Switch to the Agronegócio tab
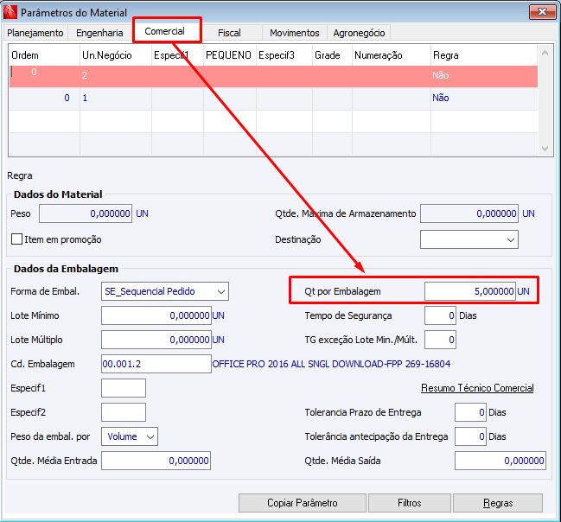Viewport: 561px width, 522px height. tap(359, 33)
